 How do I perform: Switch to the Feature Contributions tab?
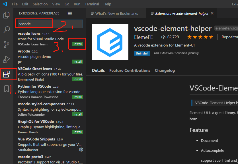(x=130, y=70)
